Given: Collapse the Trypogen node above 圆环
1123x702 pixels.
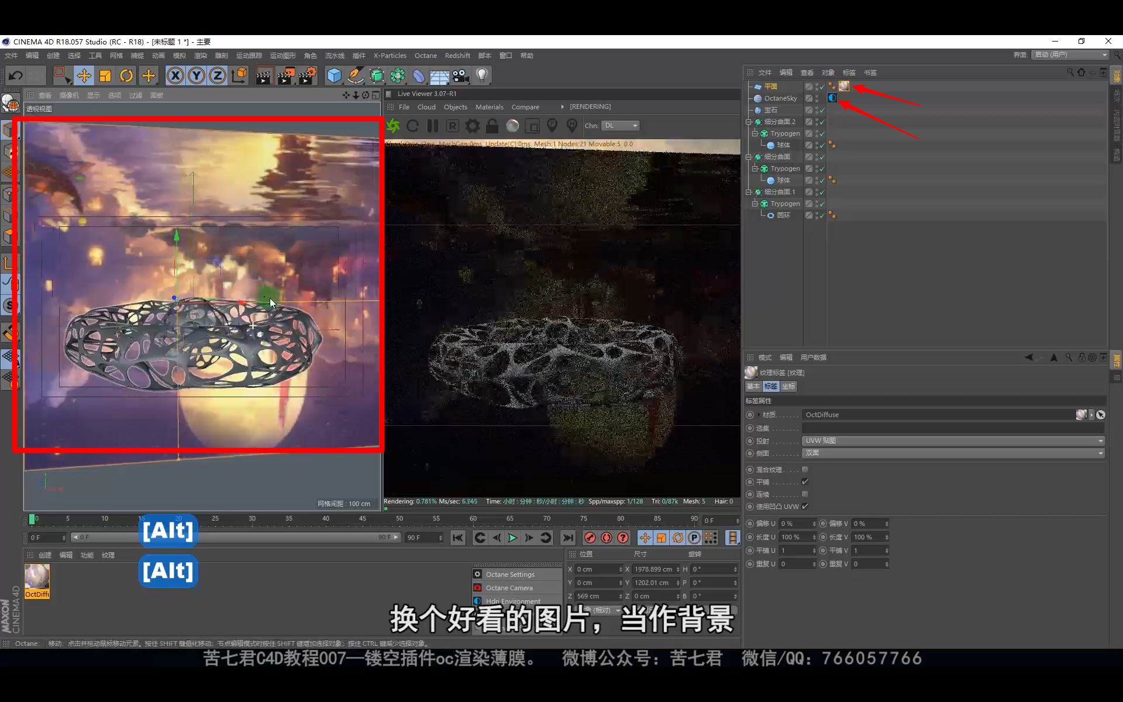Looking at the screenshot, I should click(755, 204).
